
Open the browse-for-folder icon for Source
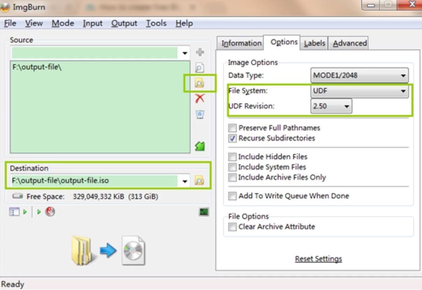coord(200,83)
